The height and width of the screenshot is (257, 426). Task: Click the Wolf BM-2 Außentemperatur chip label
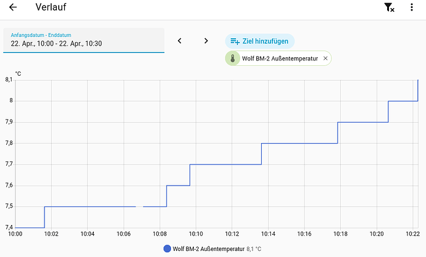pyautogui.click(x=280, y=59)
